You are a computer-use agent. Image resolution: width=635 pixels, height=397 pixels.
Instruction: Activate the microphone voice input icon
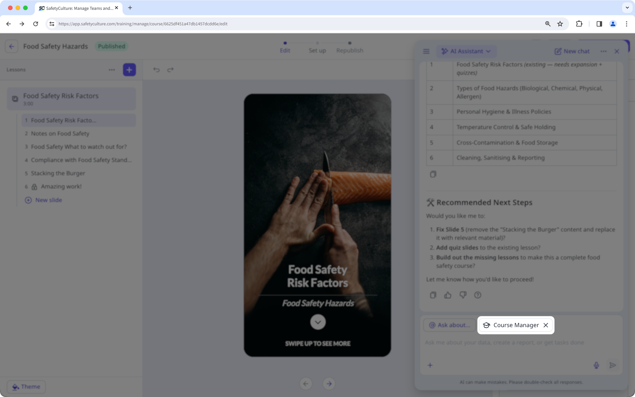(x=596, y=365)
